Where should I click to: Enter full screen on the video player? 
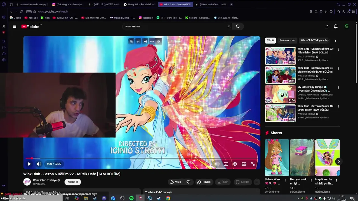pyautogui.click(x=253, y=164)
